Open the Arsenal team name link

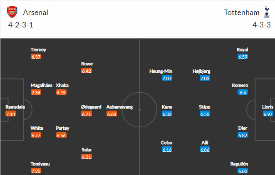click(36, 12)
